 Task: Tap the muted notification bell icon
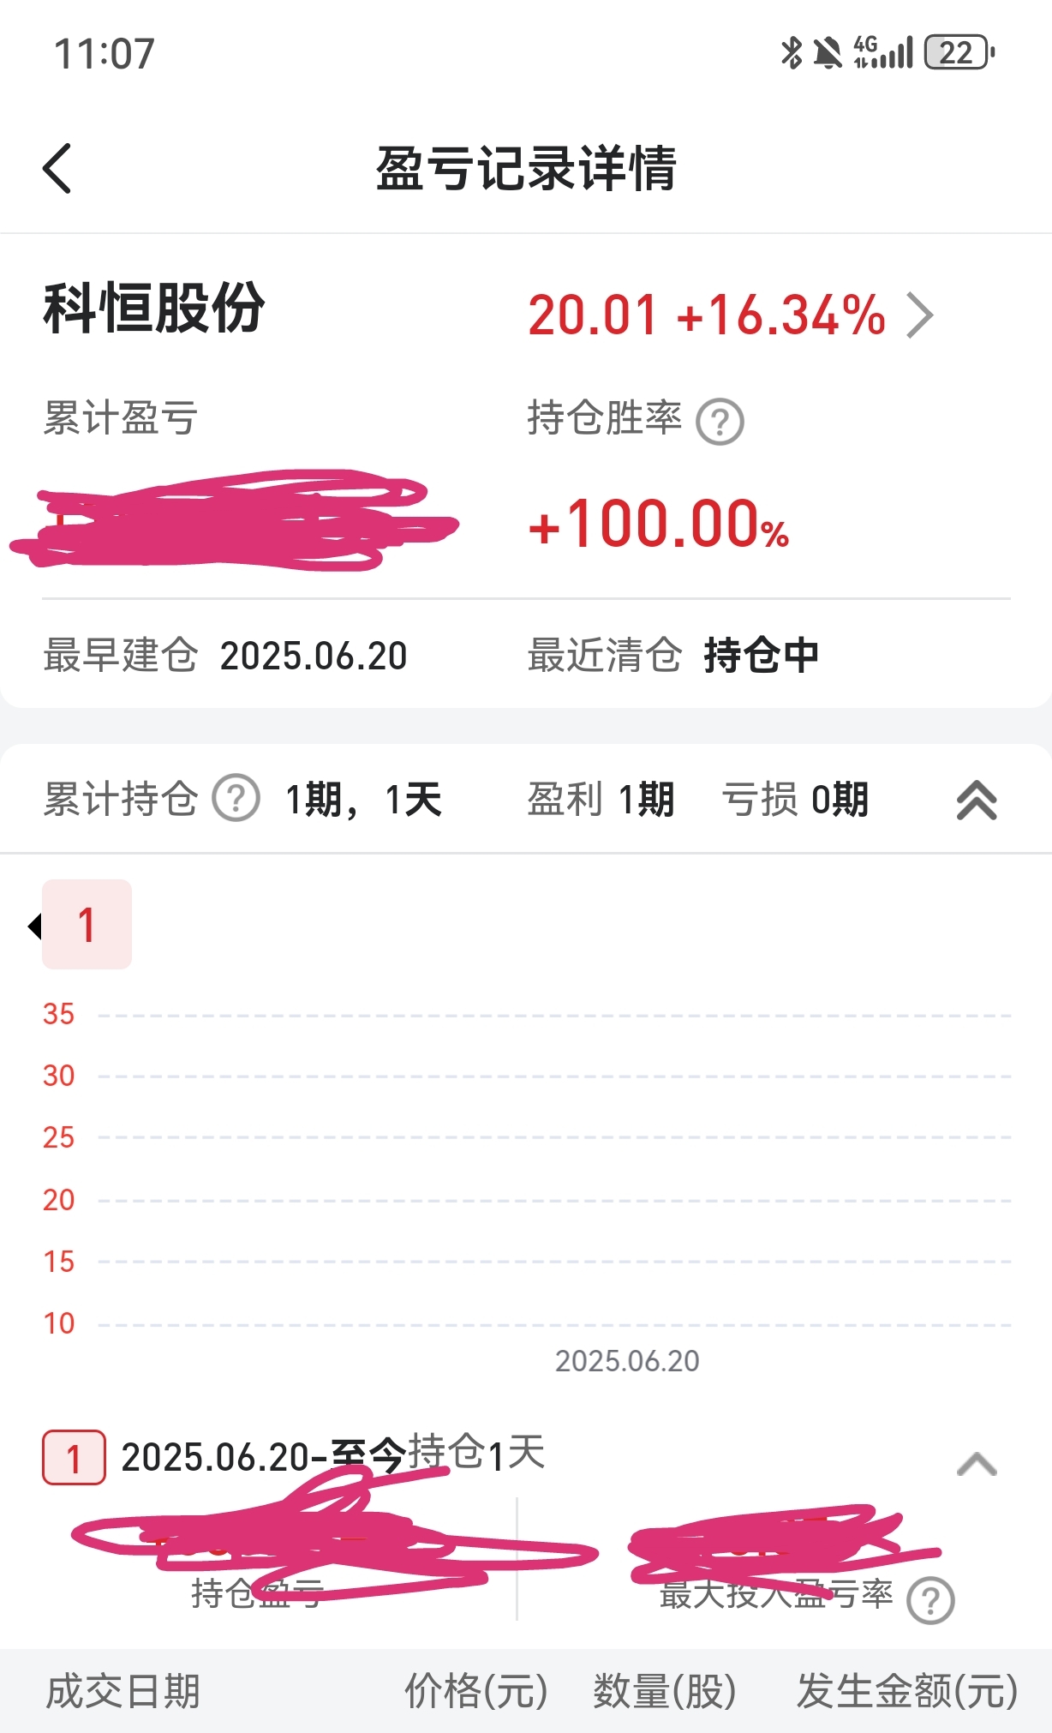coord(828,52)
